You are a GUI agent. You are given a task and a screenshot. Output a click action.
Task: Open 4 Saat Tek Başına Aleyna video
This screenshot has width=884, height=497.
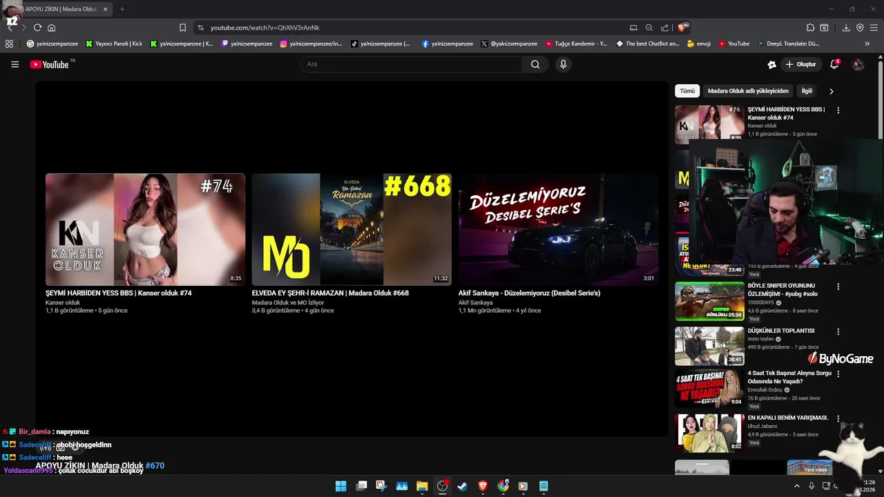tap(789, 377)
